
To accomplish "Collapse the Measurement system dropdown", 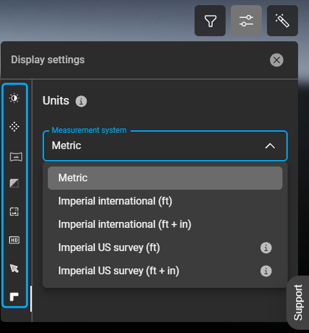I will click(x=165, y=146).
